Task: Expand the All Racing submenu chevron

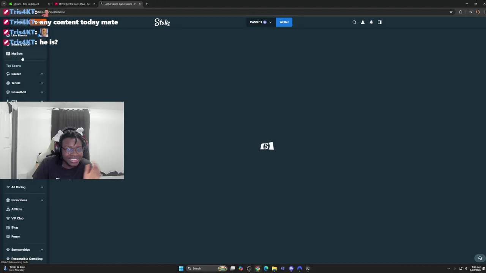Action: pos(42,187)
